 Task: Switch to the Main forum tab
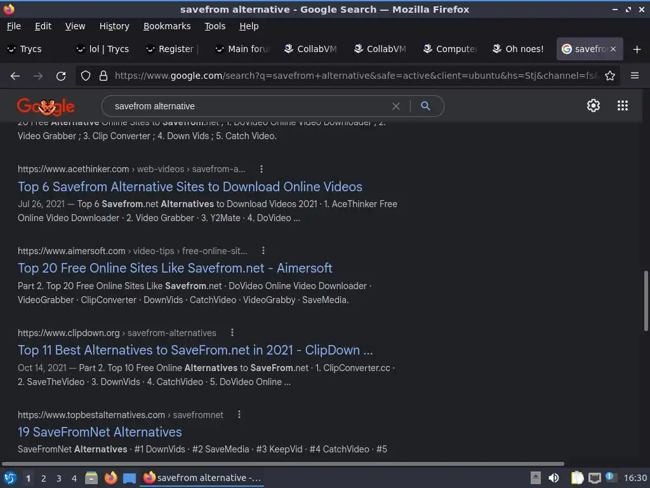point(243,49)
